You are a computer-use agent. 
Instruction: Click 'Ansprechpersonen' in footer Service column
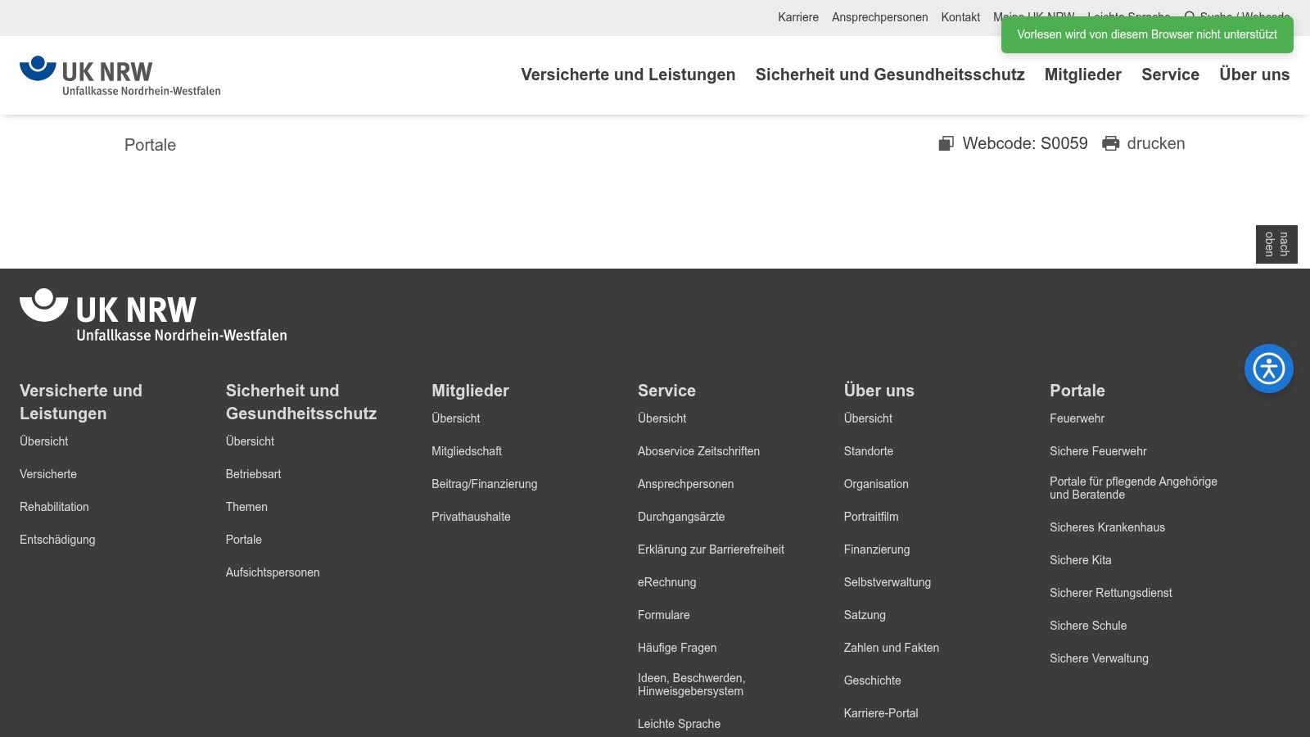coord(685,484)
